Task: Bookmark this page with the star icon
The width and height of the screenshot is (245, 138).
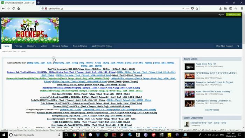Action: (x=197, y=8)
